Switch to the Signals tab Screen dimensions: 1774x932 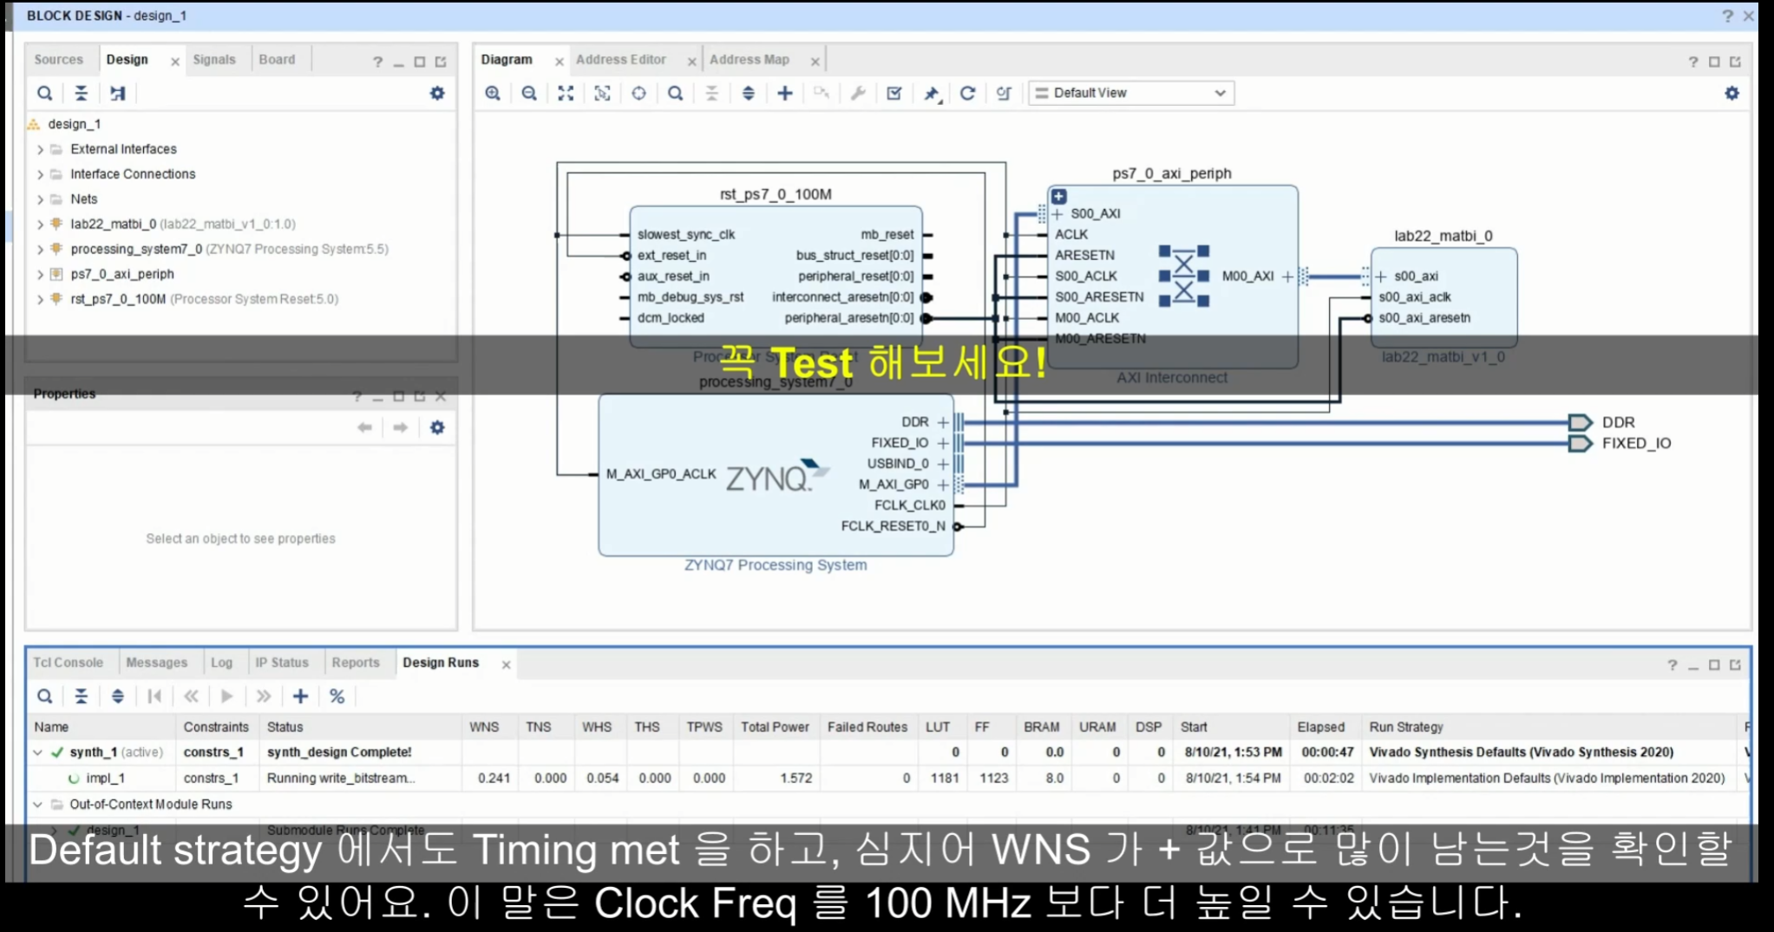(214, 60)
